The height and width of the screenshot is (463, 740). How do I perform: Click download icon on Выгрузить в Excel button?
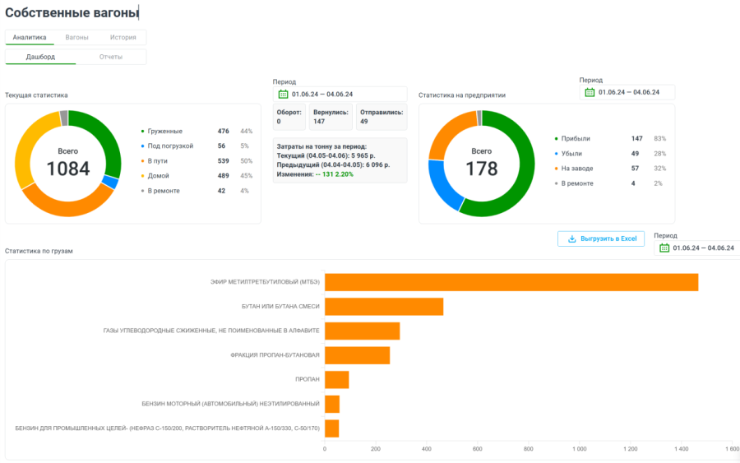click(x=572, y=238)
